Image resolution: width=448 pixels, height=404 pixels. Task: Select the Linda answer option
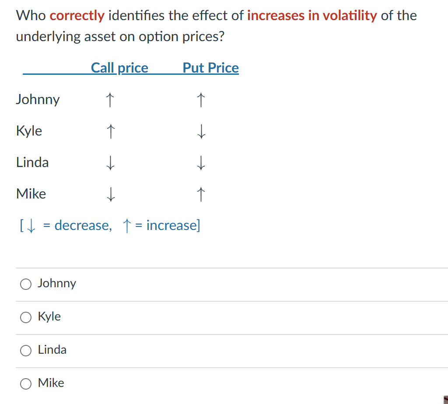tap(25, 351)
